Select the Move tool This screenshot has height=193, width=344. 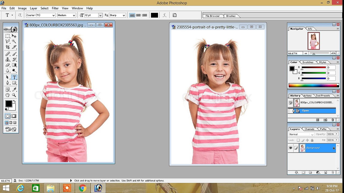click(x=15, y=36)
